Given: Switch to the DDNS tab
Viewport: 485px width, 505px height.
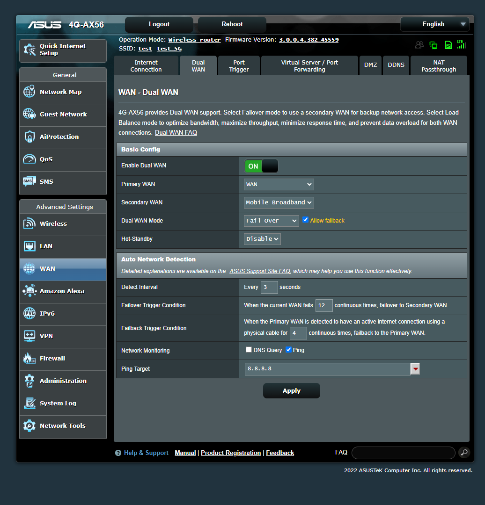Looking at the screenshot, I should tap(396, 65).
